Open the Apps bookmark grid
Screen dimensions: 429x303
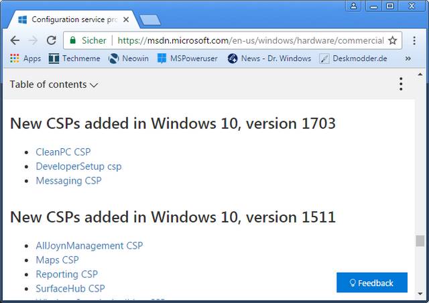[x=25, y=58]
